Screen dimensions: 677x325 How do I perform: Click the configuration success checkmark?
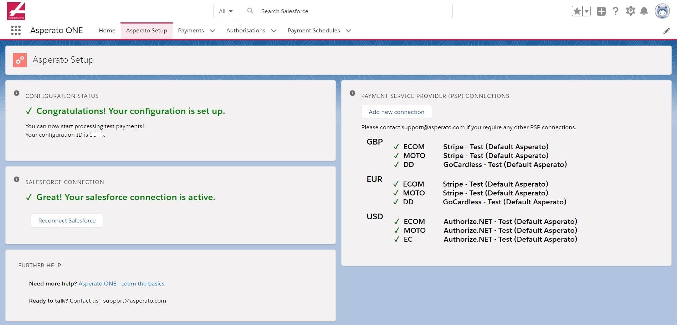[29, 111]
